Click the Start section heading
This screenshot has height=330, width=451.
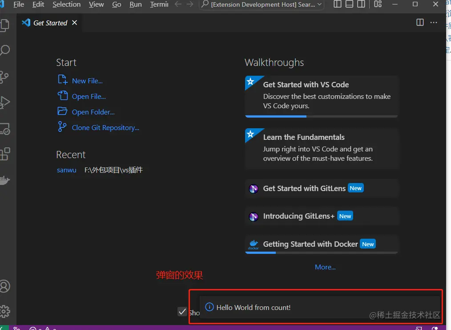click(x=66, y=62)
